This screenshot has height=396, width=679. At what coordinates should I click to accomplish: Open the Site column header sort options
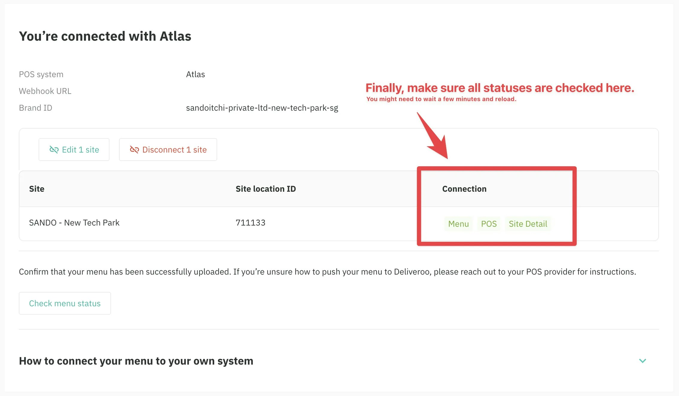pos(36,189)
